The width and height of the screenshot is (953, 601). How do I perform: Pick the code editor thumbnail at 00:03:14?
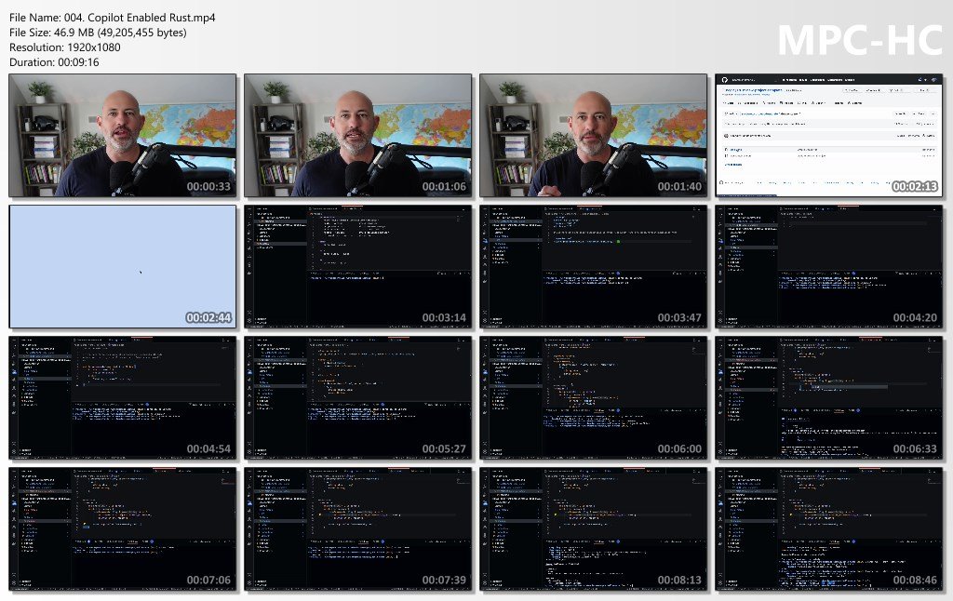point(358,267)
